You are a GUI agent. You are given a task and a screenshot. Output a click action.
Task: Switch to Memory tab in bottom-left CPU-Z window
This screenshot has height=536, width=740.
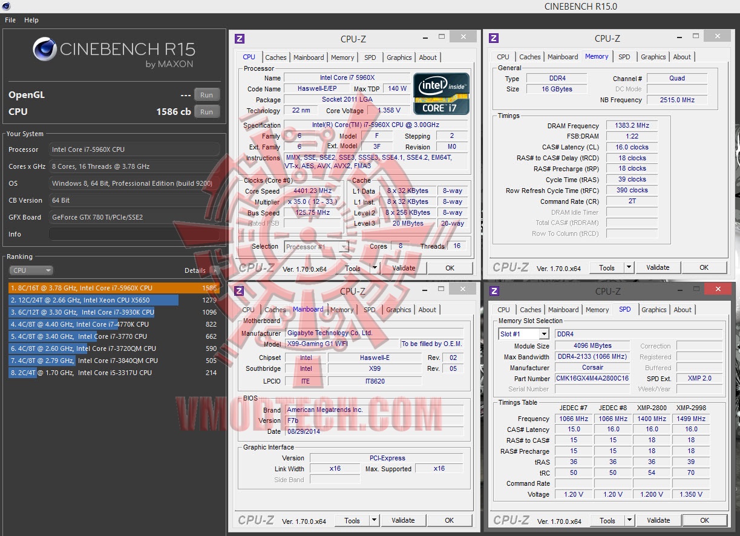tap(342, 310)
